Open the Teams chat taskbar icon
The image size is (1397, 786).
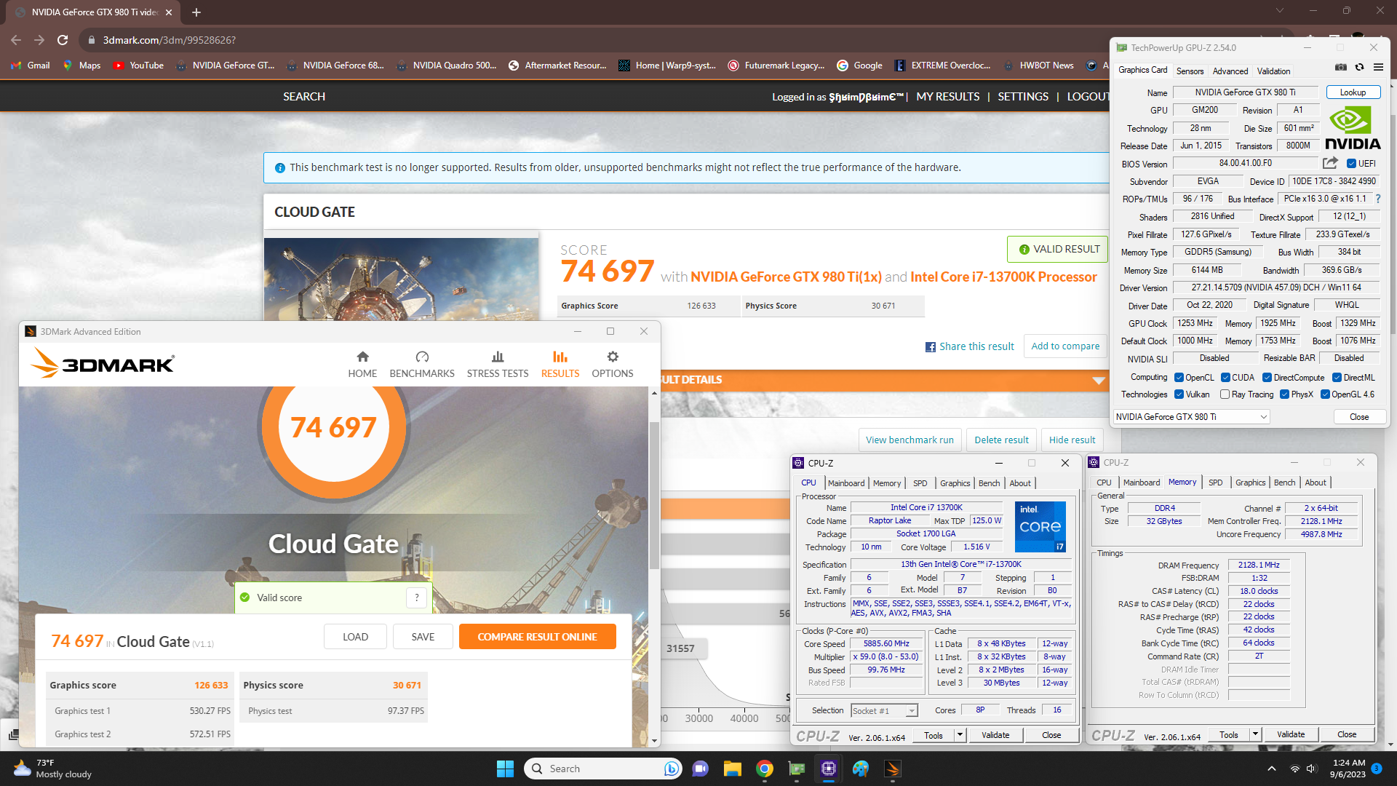pos(700,769)
